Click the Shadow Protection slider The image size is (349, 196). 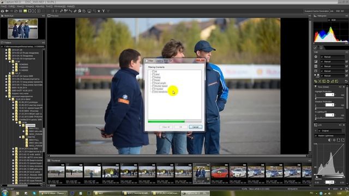tap(329, 108)
